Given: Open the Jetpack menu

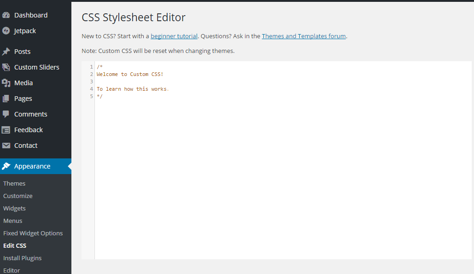Looking at the screenshot, I should tap(25, 31).
